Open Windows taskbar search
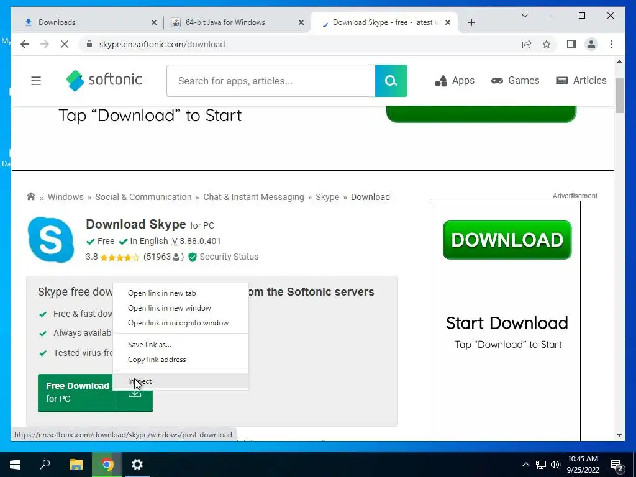Screen dimensions: 636x477 [x=45, y=465]
